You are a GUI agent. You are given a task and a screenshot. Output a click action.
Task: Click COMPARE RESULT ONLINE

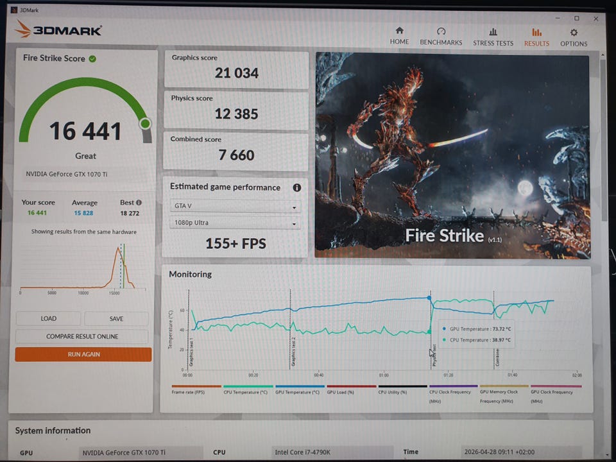pos(82,336)
